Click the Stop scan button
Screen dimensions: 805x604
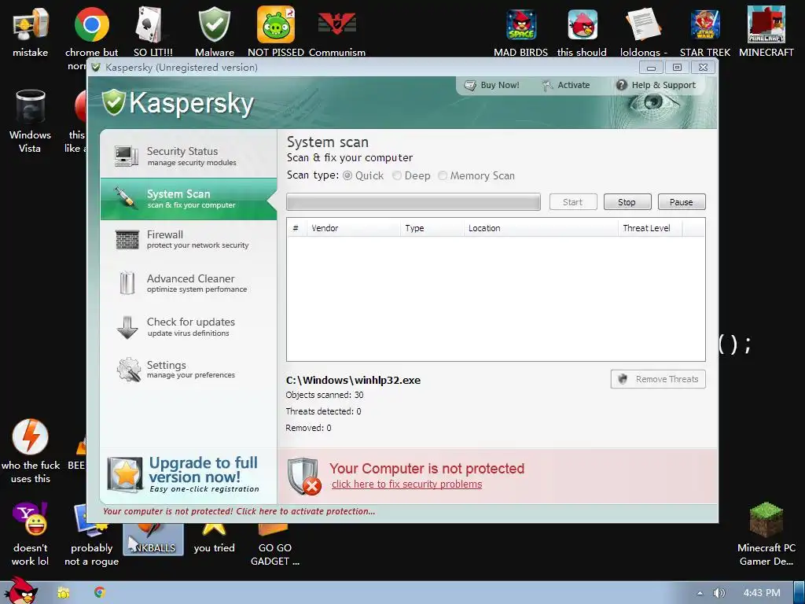point(627,202)
